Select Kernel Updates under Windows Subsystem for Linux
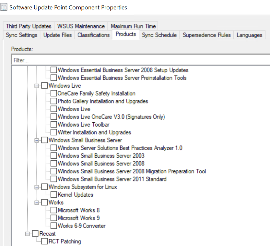The image size is (270, 246). tap(53, 194)
